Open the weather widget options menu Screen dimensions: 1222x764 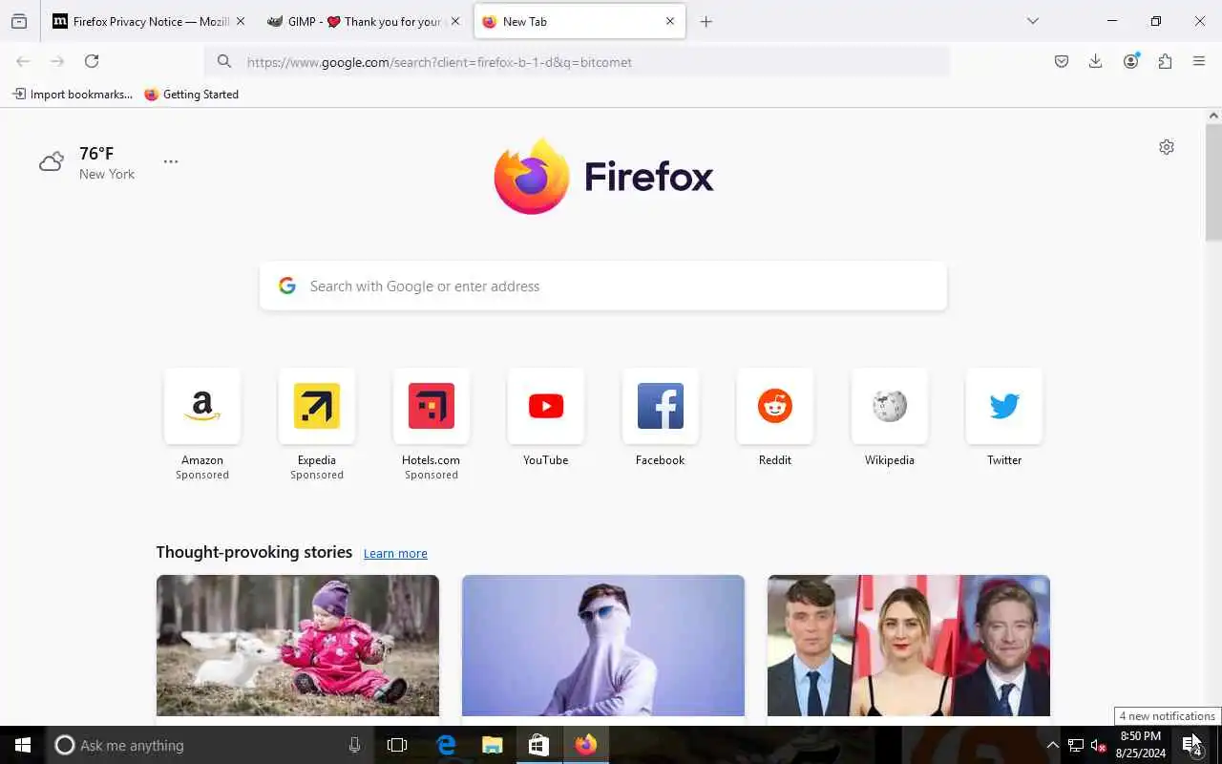coord(171,161)
